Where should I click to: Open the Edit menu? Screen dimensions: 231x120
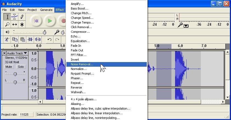(12, 10)
